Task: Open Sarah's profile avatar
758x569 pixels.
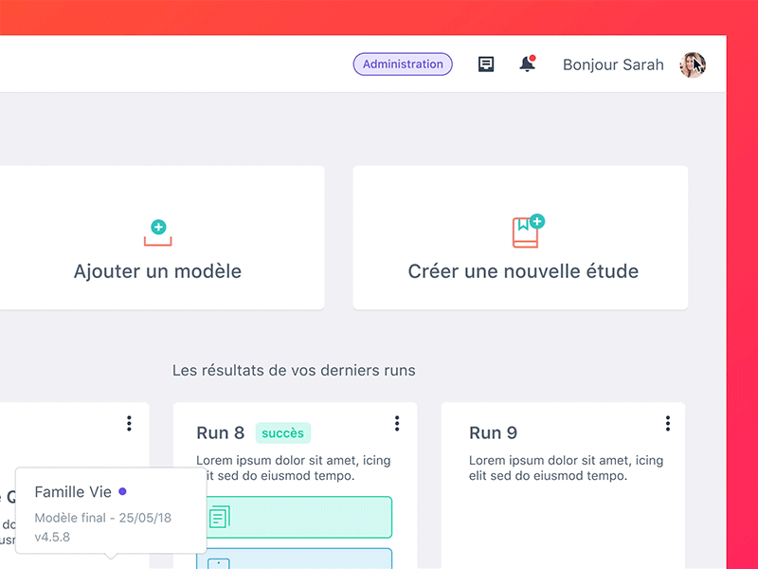Action: click(693, 64)
